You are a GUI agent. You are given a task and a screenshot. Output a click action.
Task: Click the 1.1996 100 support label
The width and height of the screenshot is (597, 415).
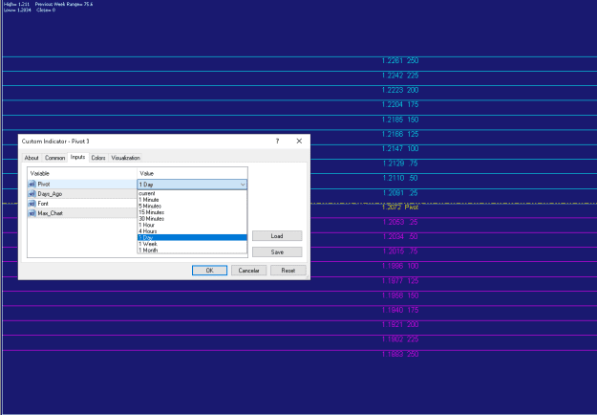coord(400,266)
